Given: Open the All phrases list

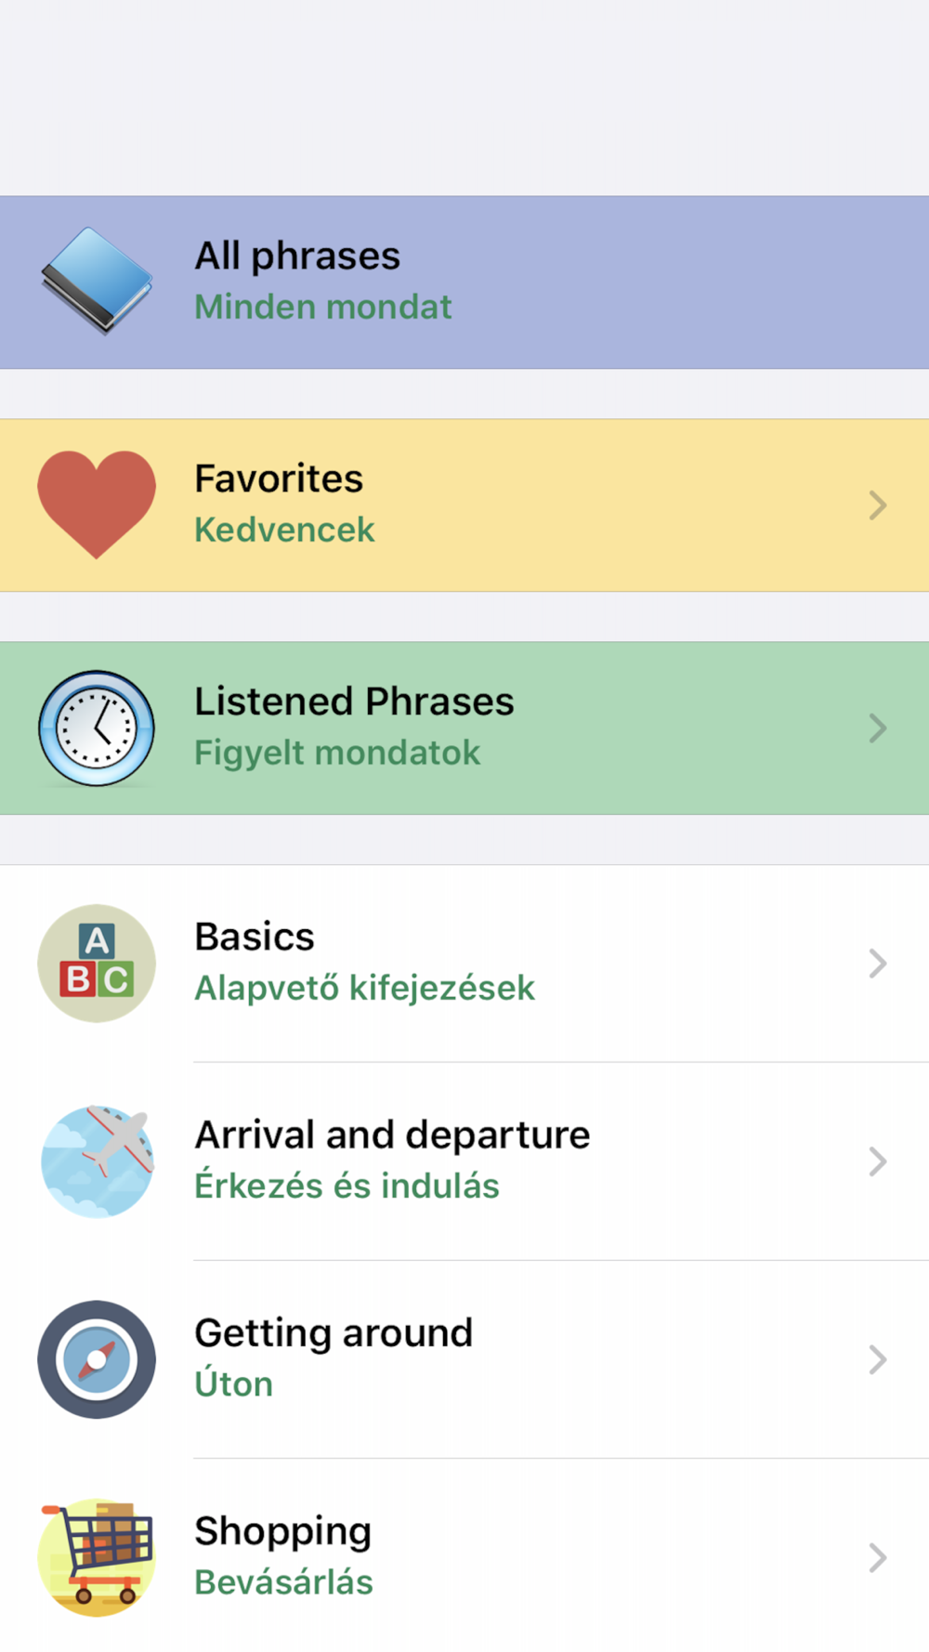Looking at the screenshot, I should coord(464,282).
